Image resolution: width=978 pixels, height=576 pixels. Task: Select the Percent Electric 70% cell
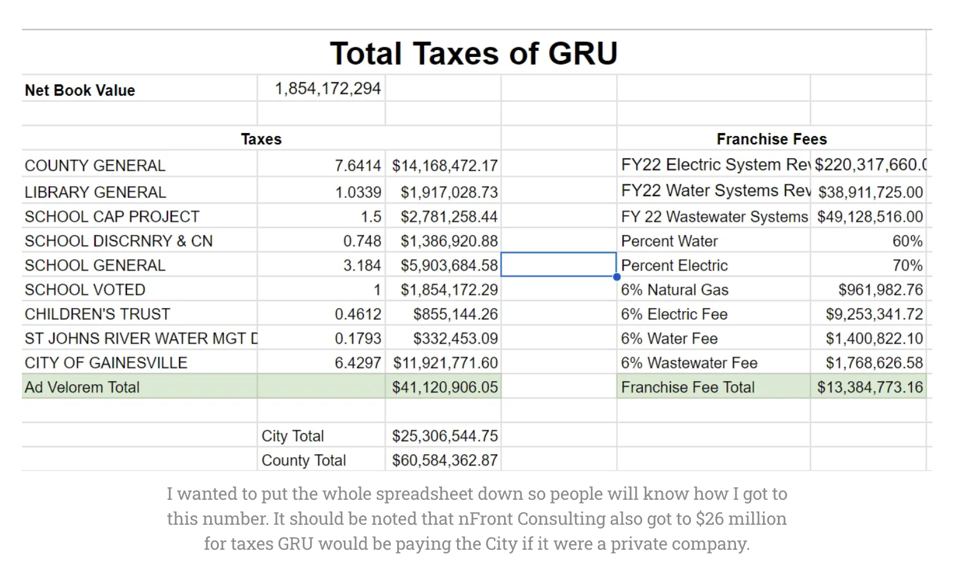coord(869,266)
